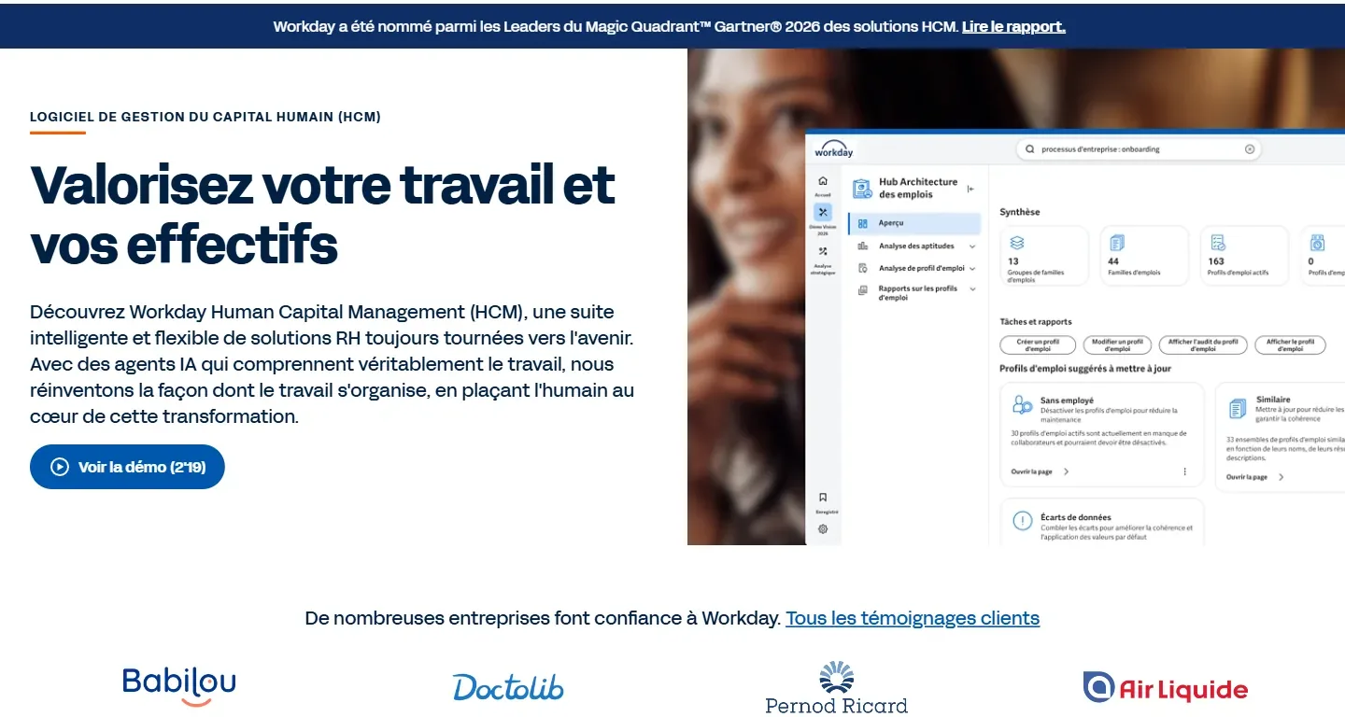Open the Analyse stratégique sidebar icon
The height and width of the screenshot is (717, 1345).
click(x=823, y=251)
